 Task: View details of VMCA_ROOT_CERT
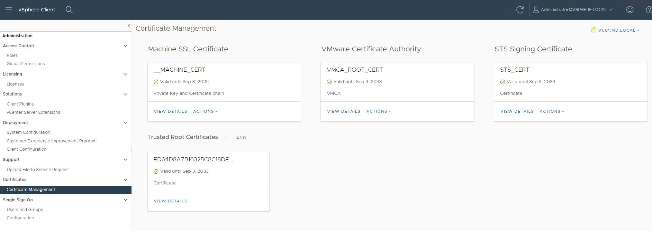(x=344, y=111)
